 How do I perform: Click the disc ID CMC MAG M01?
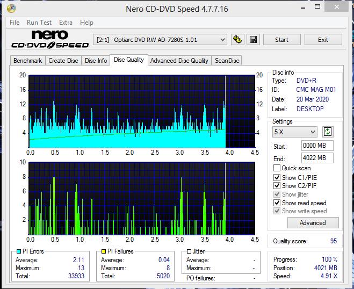click(316, 90)
